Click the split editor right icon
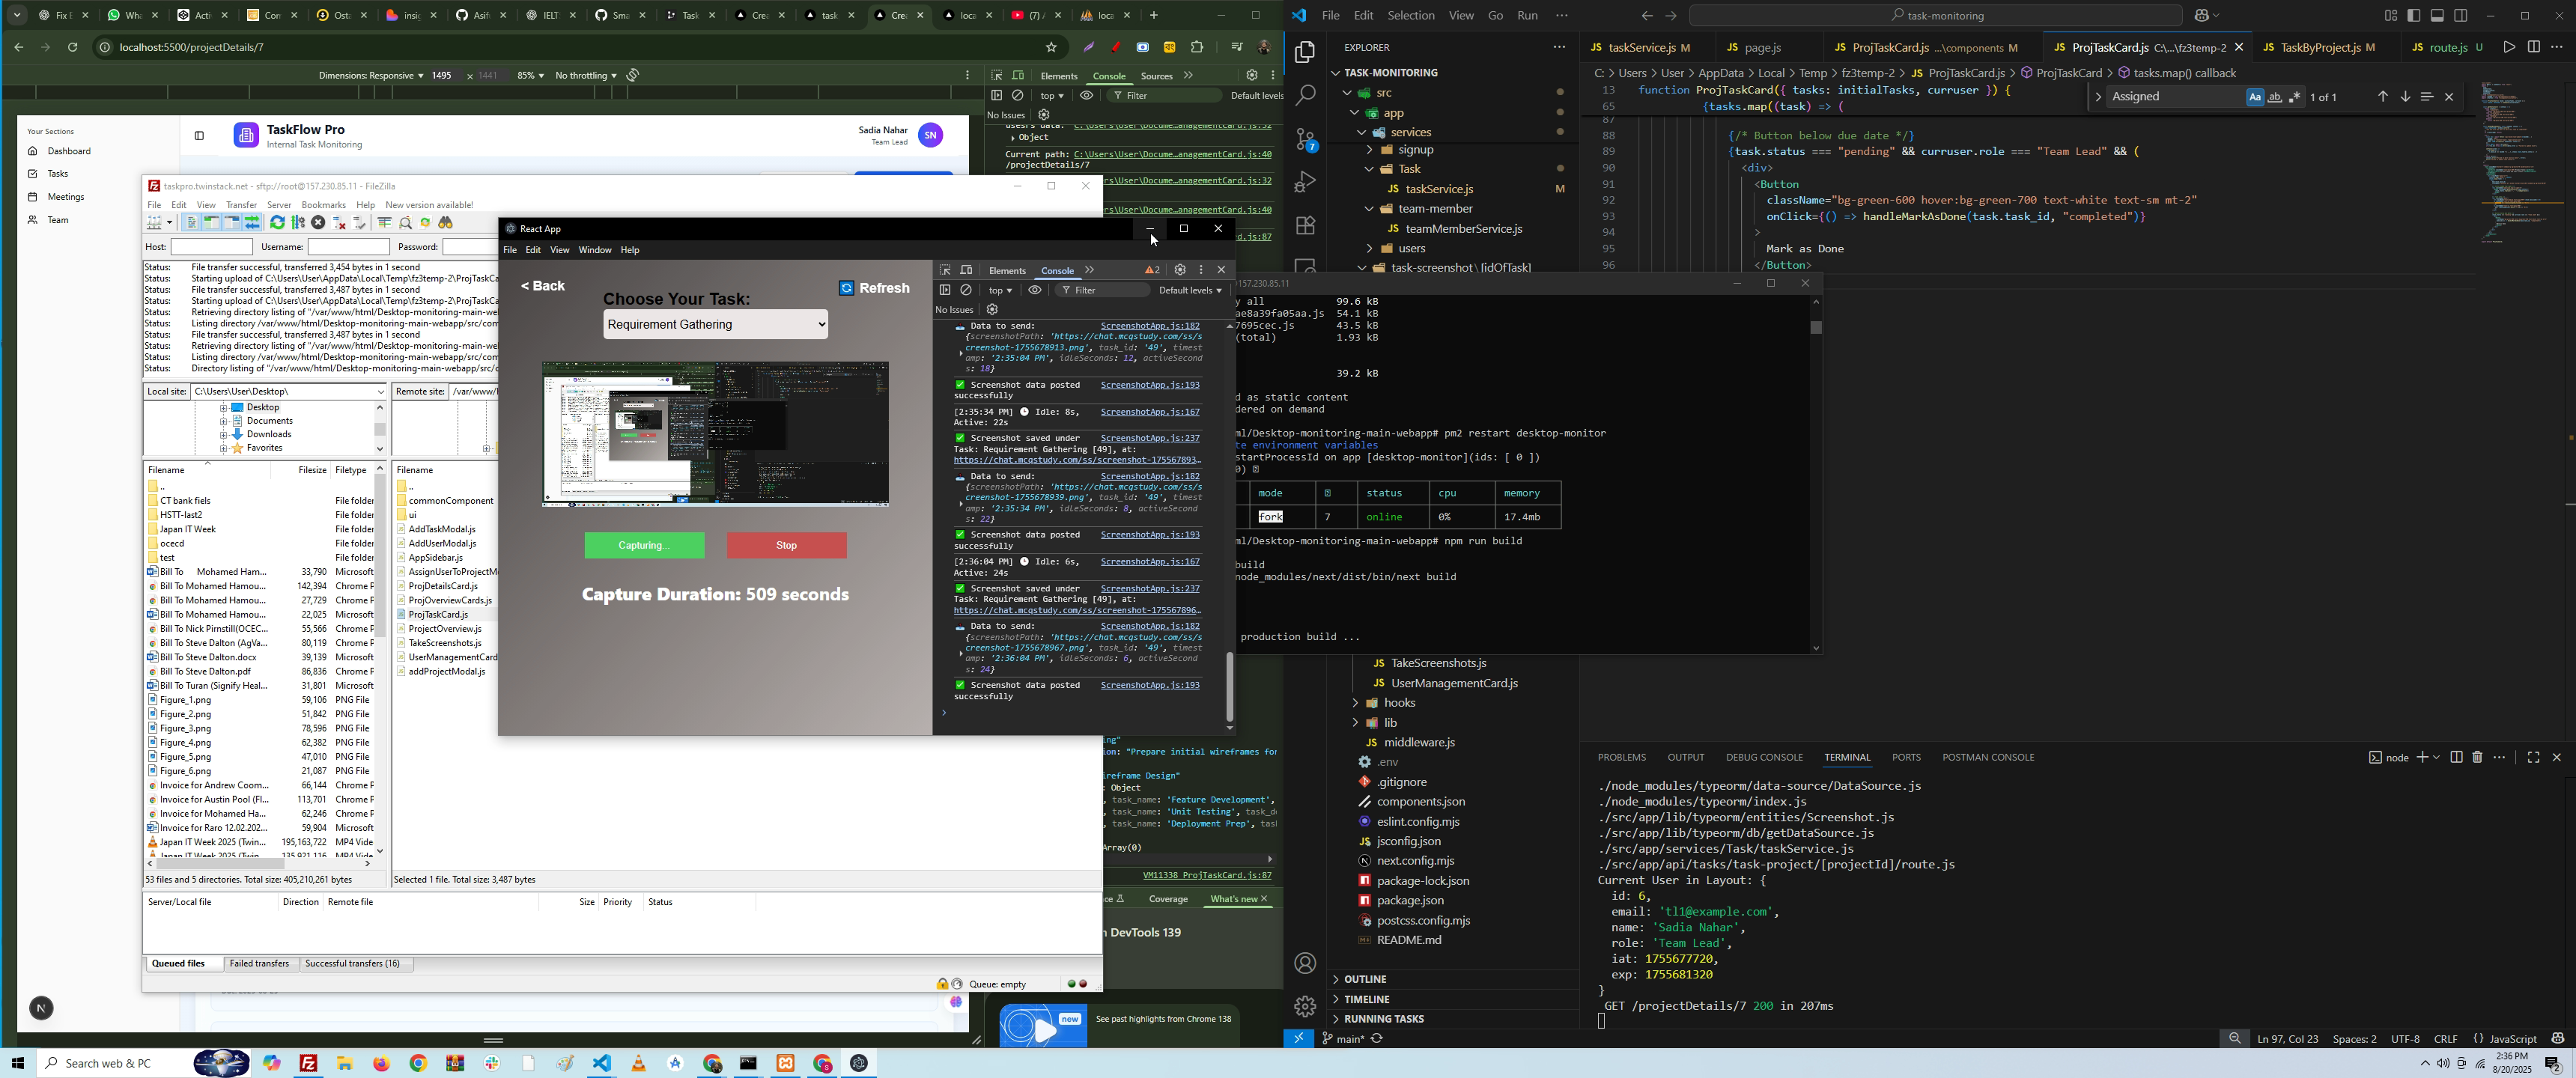 pos(2533,47)
